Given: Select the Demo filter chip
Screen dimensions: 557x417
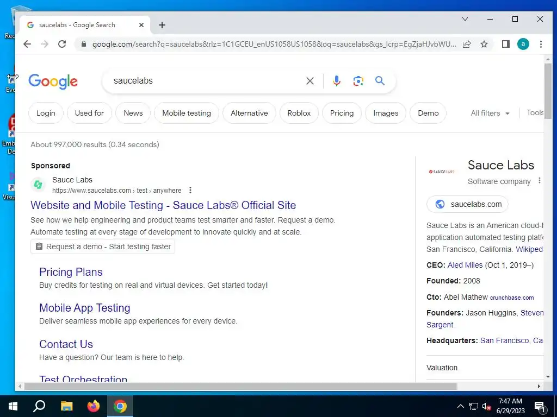Looking at the screenshot, I should (x=428, y=113).
